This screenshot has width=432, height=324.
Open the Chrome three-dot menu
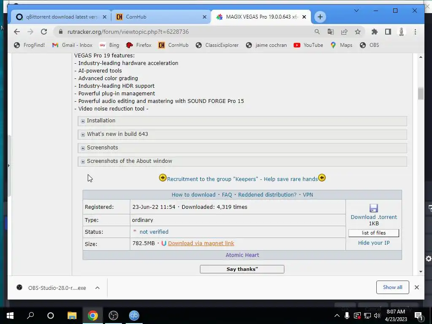coord(415,32)
